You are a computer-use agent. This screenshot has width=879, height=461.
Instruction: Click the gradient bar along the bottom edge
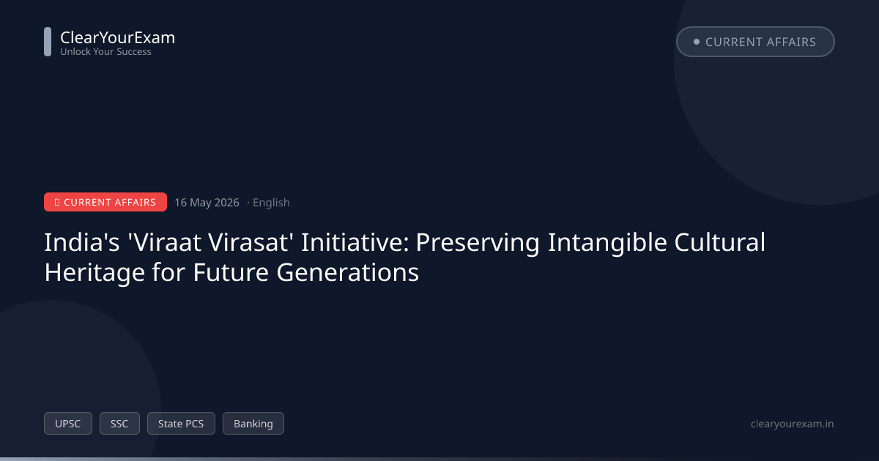point(439,459)
